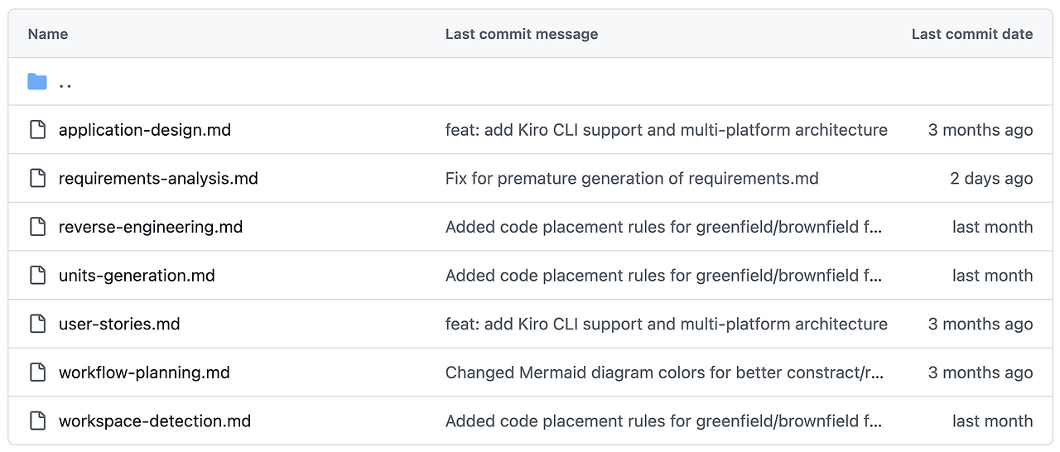
Task: Go up to parent directory link
Action: 65,82
